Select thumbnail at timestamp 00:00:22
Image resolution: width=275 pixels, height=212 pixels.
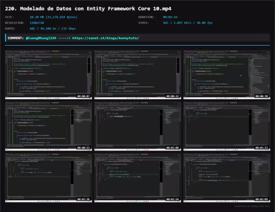pyautogui.click(x=137, y=74)
